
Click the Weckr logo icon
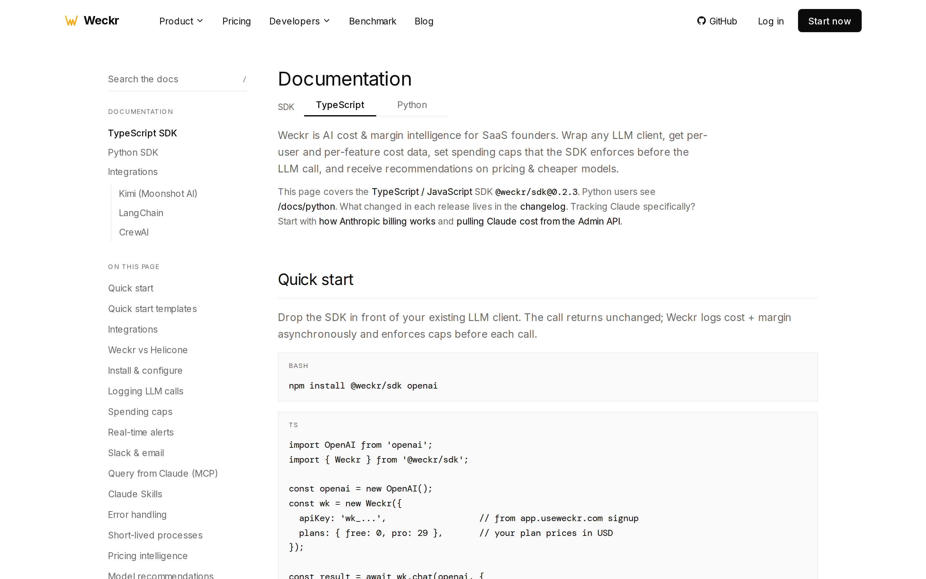click(x=71, y=21)
